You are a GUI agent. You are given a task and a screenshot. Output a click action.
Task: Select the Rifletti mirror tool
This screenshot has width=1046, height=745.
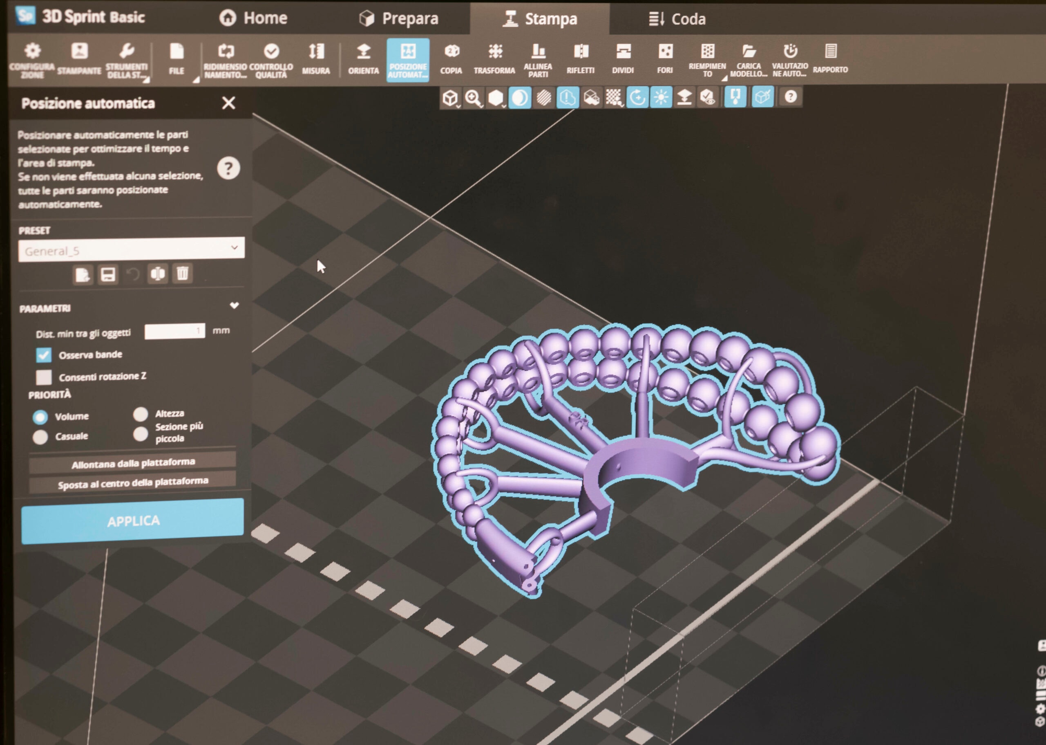[x=581, y=60]
